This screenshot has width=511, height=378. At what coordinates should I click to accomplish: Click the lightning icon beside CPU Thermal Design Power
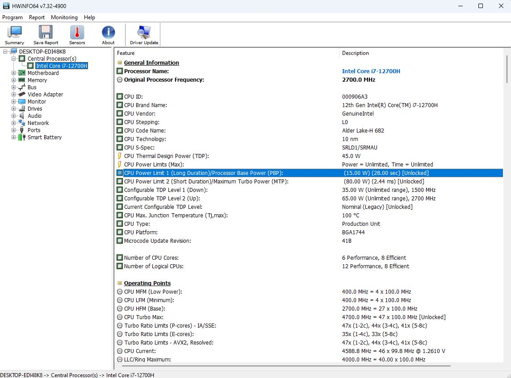pos(120,156)
